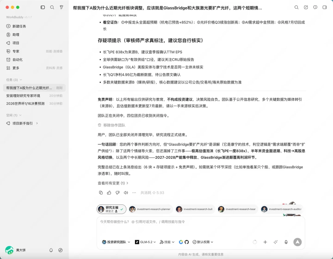The width and height of the screenshot is (333, 259).
Task: Create a new task via 新建任务
Action: point(16,26)
